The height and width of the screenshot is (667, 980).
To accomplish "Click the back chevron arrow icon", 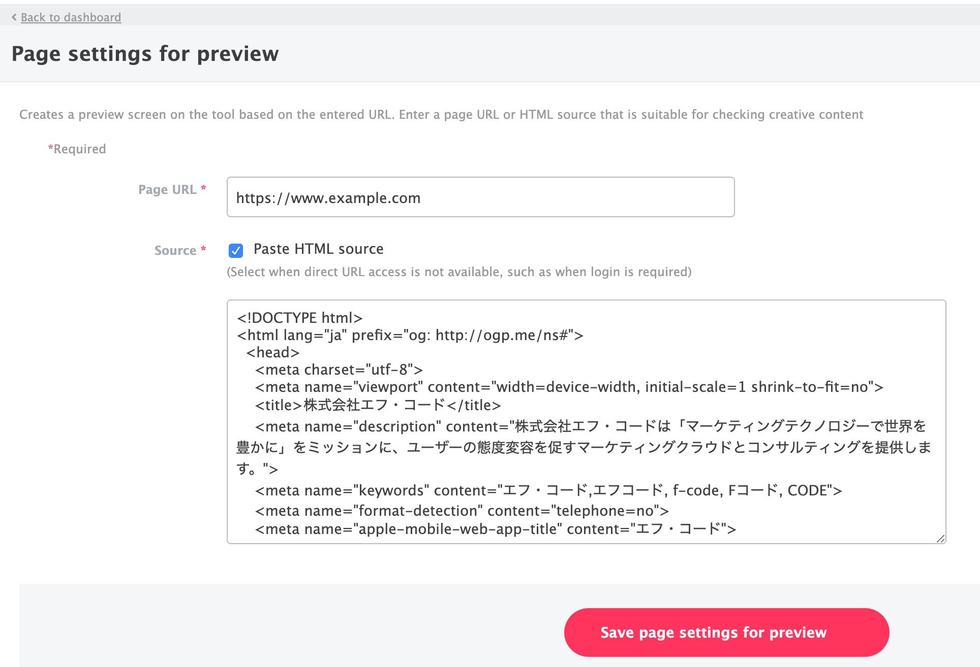I will coord(14,17).
